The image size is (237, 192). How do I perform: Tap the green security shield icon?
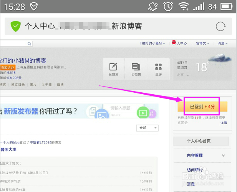pyautogui.click(x=16, y=26)
